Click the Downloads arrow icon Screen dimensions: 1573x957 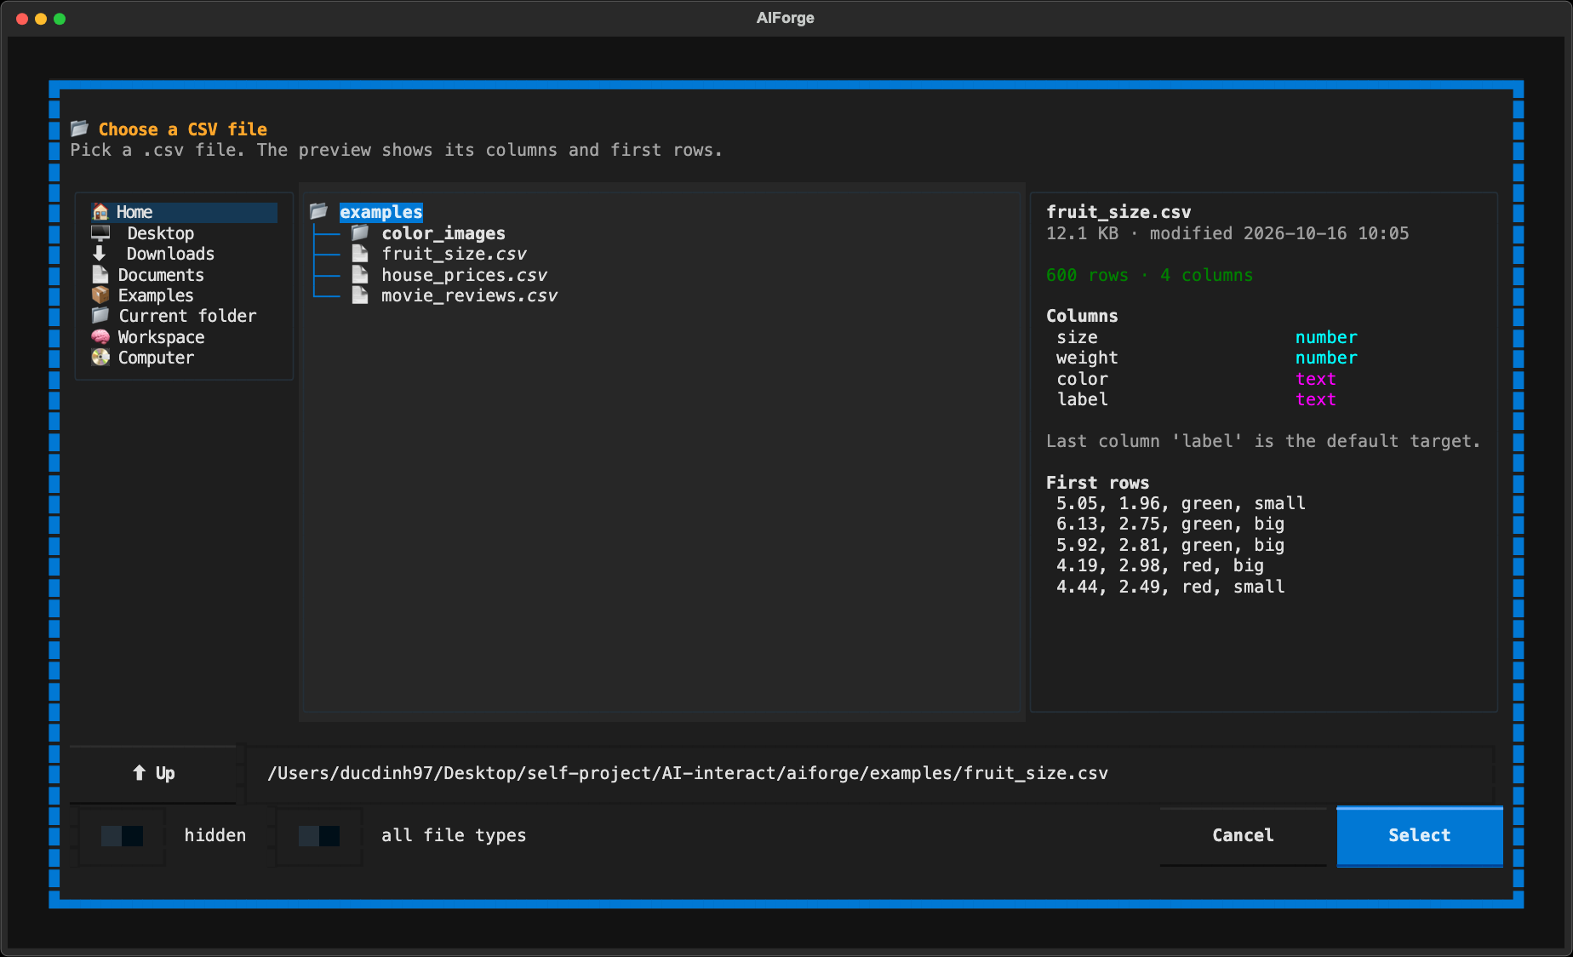click(x=100, y=254)
